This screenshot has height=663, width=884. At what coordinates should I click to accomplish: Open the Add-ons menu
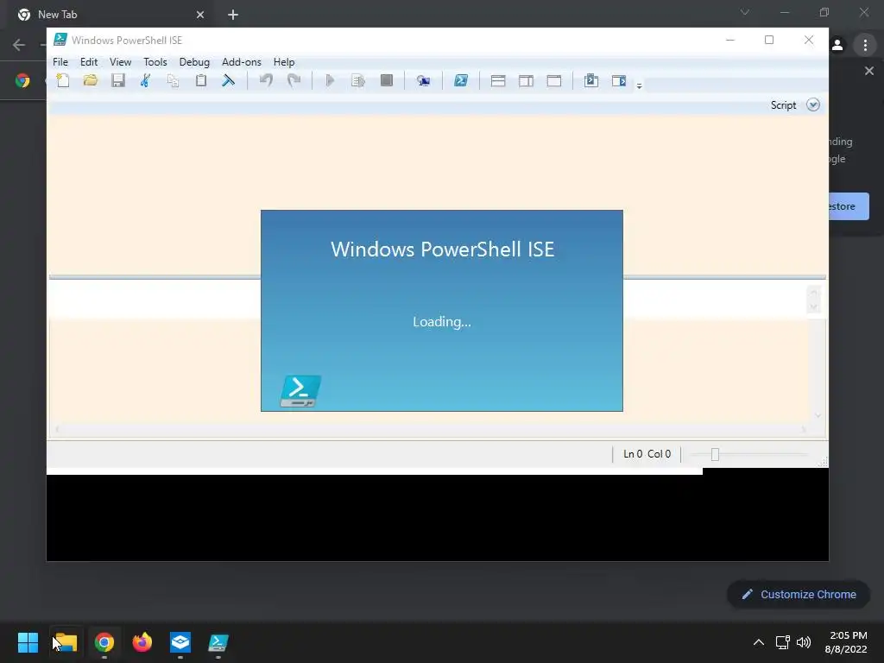pyautogui.click(x=242, y=62)
